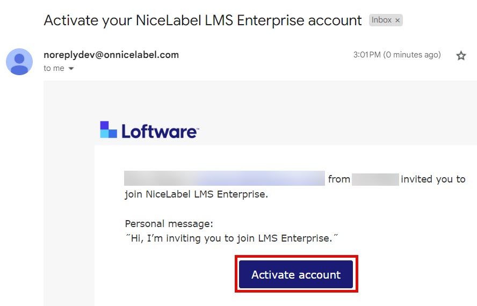Click the word "from" in the invitation
The image size is (477, 306).
pos(339,179)
